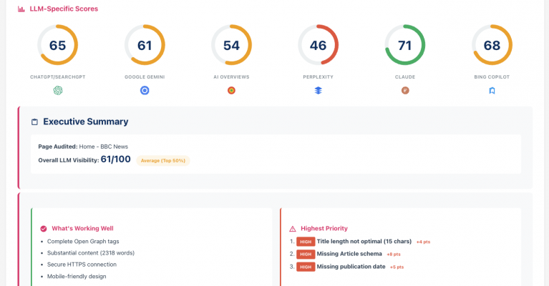Click the Google Gemini blue circle icon

click(145, 91)
